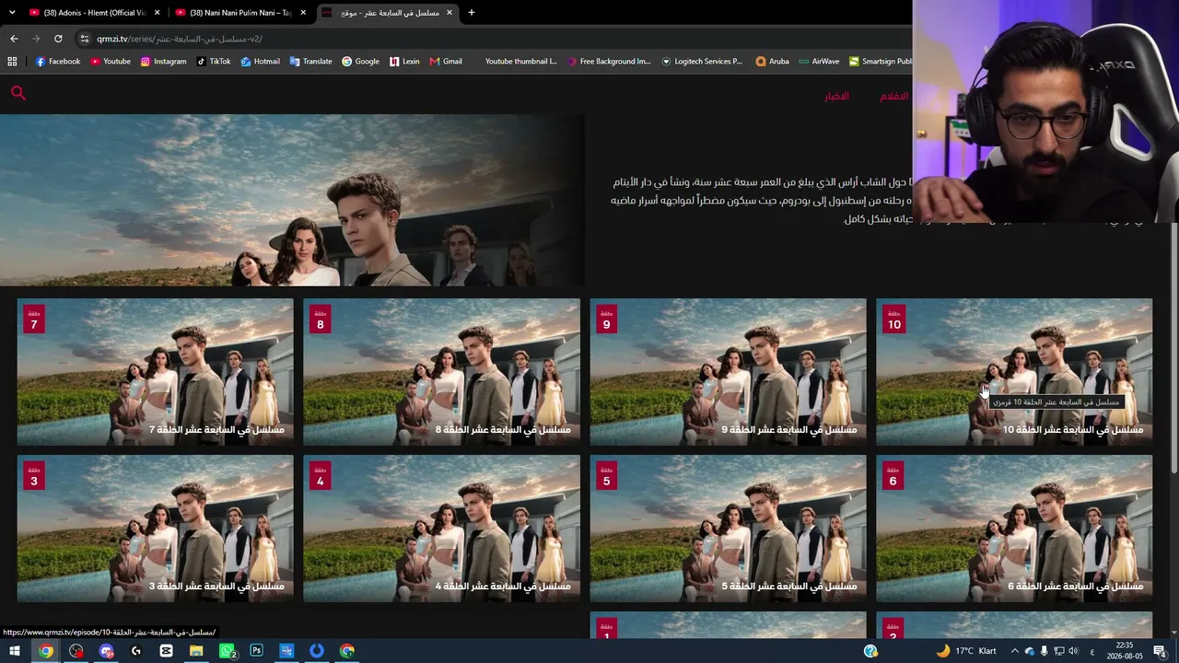Open Google Chrome from the taskbar
Screen dimensions: 1179x663
46,651
